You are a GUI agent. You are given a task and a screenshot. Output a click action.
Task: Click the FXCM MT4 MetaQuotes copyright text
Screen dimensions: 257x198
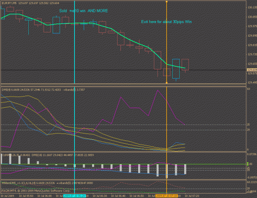tap(36, 191)
